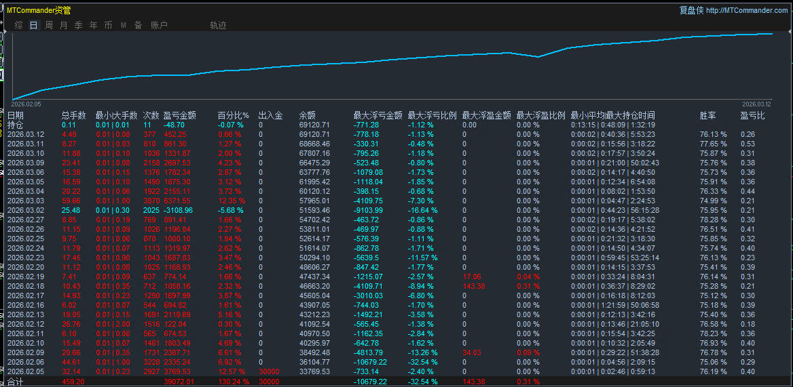Screen dimensions: 793x387
Task: Click the 39072.01 total profit value
Action: 179,382
